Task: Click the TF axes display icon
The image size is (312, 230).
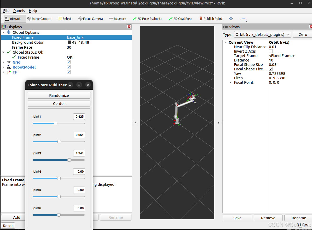Action: [9, 72]
